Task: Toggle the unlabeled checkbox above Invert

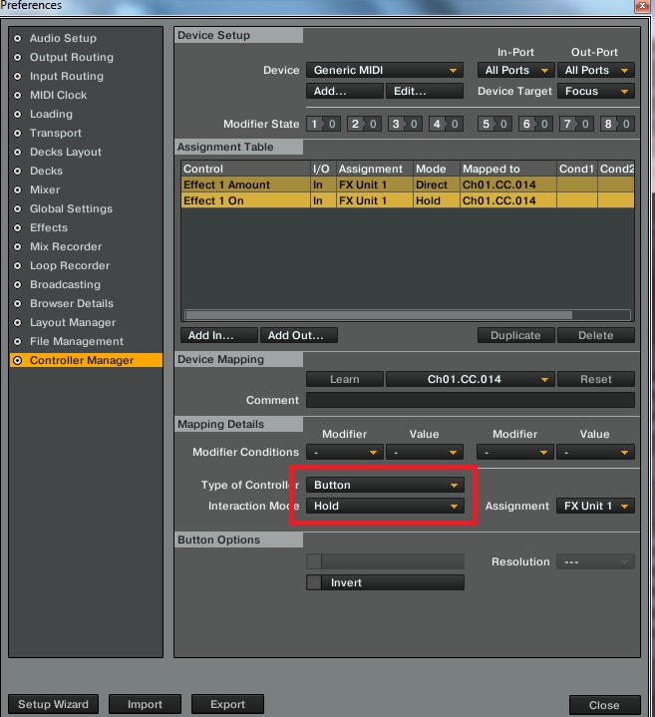Action: coord(314,561)
